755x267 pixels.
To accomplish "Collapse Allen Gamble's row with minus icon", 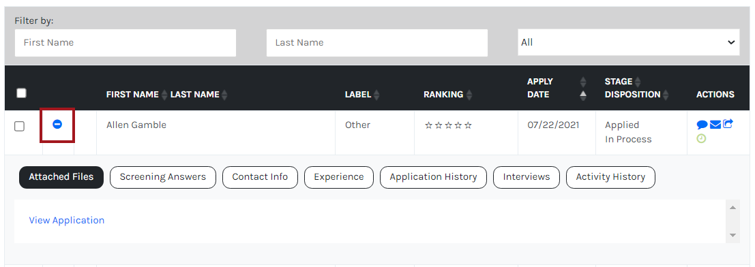I will [57, 125].
